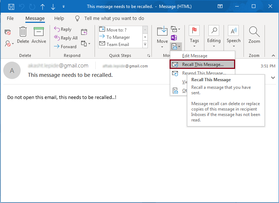The height and width of the screenshot is (203, 279).
Task: Open the Zoom magnifier tool
Action: [254, 36]
